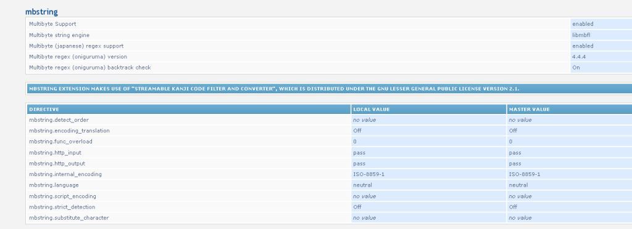This screenshot has height=229, width=632.
Task: Select the mbstring.language directive
Action: point(54,185)
